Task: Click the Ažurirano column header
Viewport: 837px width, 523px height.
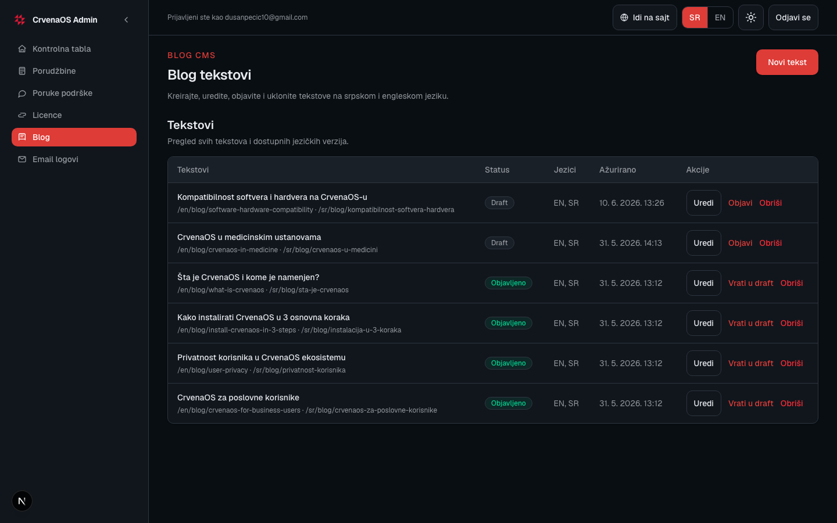Action: click(x=617, y=170)
